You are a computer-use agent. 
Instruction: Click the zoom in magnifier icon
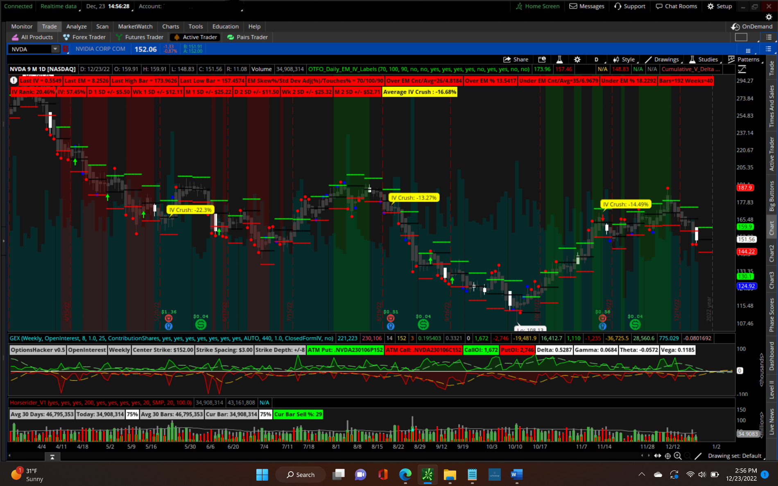pyautogui.click(x=678, y=456)
